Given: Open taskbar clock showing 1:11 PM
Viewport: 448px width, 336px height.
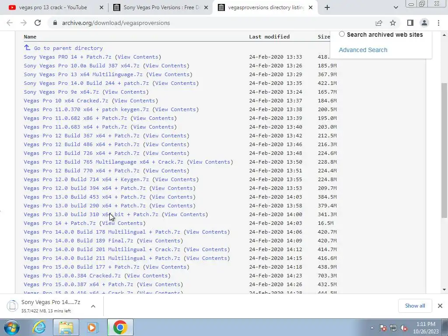Looking at the screenshot, I should coord(426,328).
